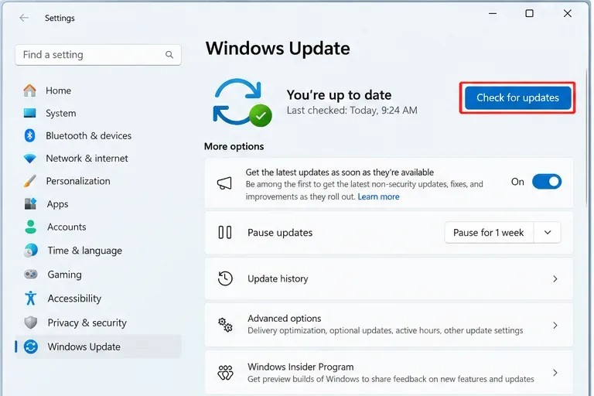Open Bluetooth & devices settings
The height and width of the screenshot is (396, 594).
click(x=98, y=135)
